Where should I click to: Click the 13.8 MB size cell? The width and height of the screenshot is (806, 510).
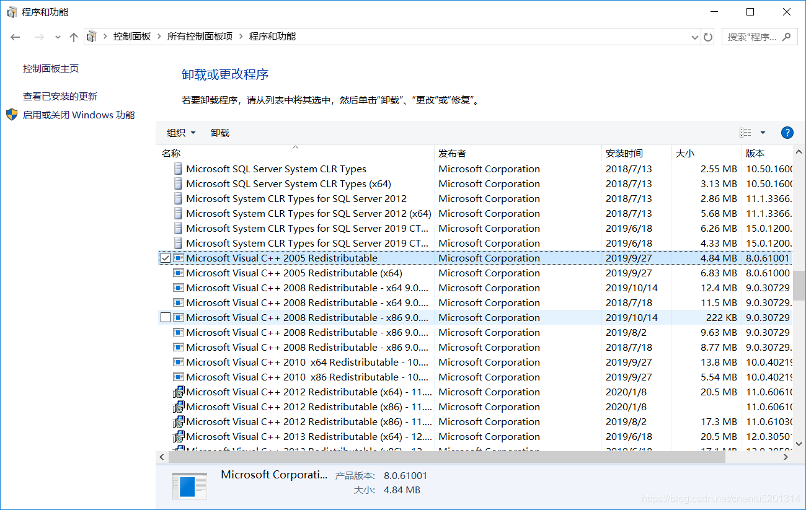[x=719, y=362]
